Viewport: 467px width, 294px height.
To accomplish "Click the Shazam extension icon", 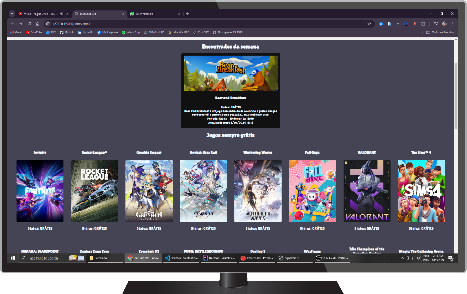I will pos(381,24).
